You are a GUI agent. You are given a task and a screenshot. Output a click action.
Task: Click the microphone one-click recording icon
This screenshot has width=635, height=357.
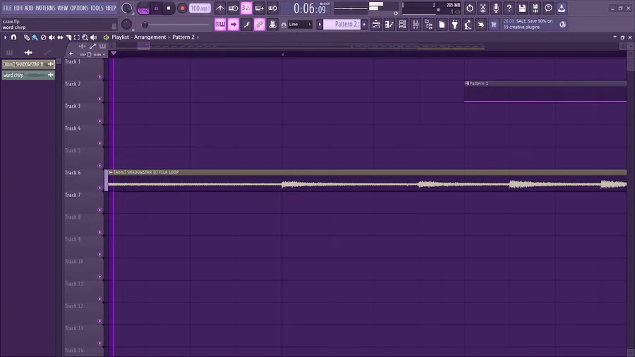[x=496, y=8]
